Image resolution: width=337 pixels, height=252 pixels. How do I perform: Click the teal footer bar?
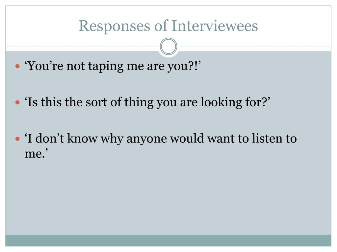pyautogui.click(x=168, y=241)
